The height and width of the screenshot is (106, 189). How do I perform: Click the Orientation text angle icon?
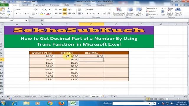70,9
